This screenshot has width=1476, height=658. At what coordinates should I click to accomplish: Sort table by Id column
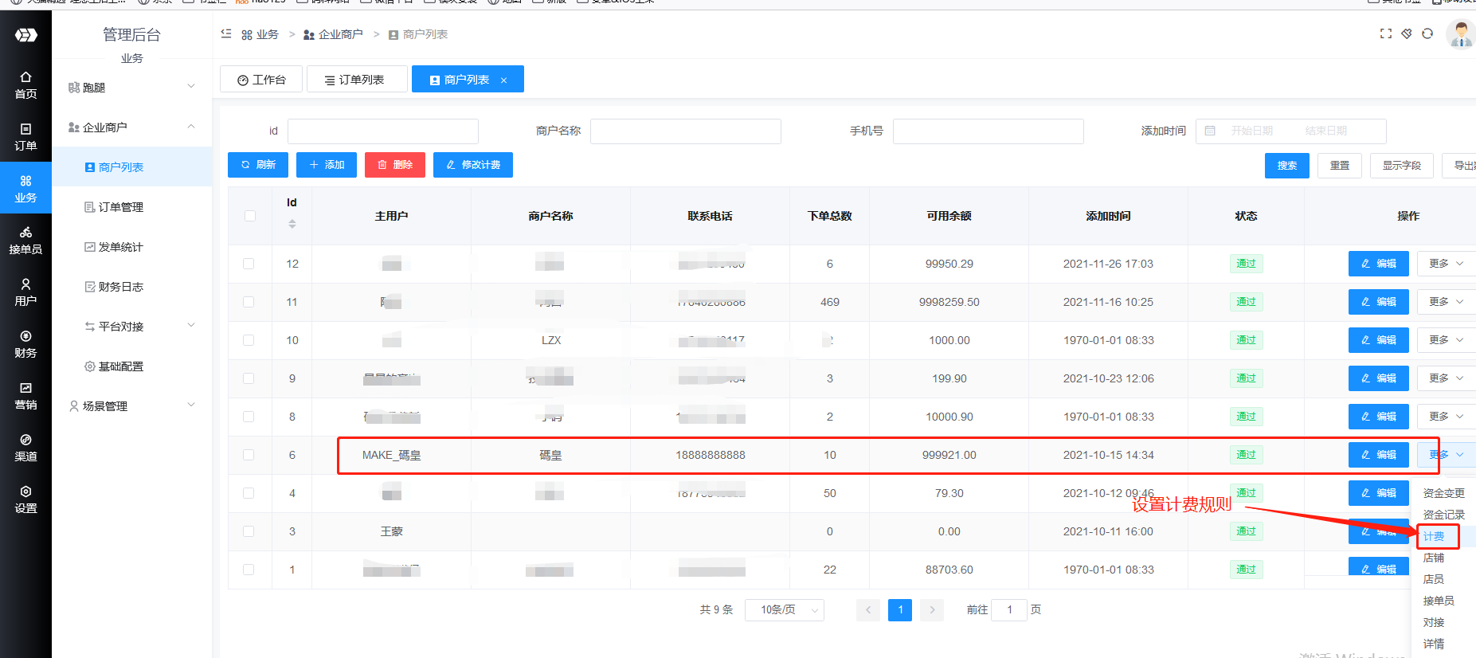pyautogui.click(x=292, y=224)
